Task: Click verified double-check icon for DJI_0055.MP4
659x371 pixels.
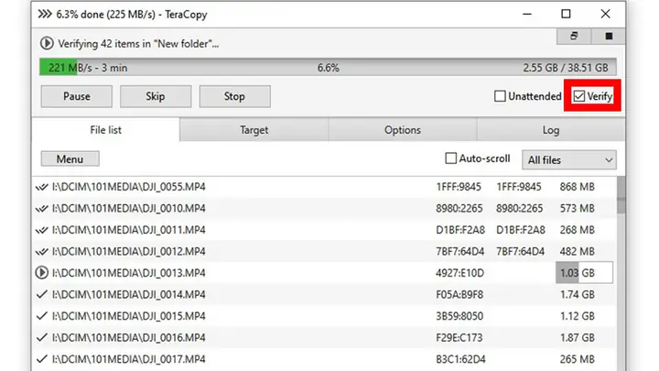Action: 41,187
